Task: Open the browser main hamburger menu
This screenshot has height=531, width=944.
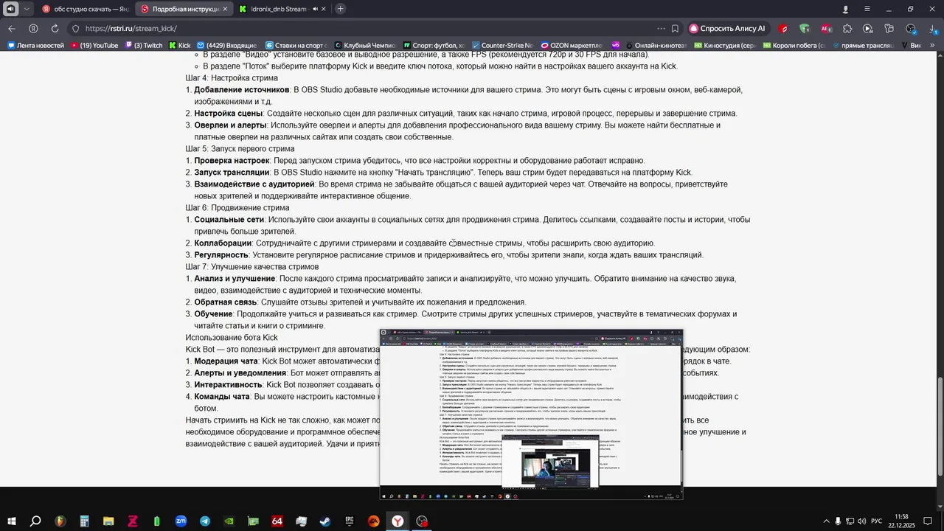Action: pyautogui.click(x=868, y=9)
